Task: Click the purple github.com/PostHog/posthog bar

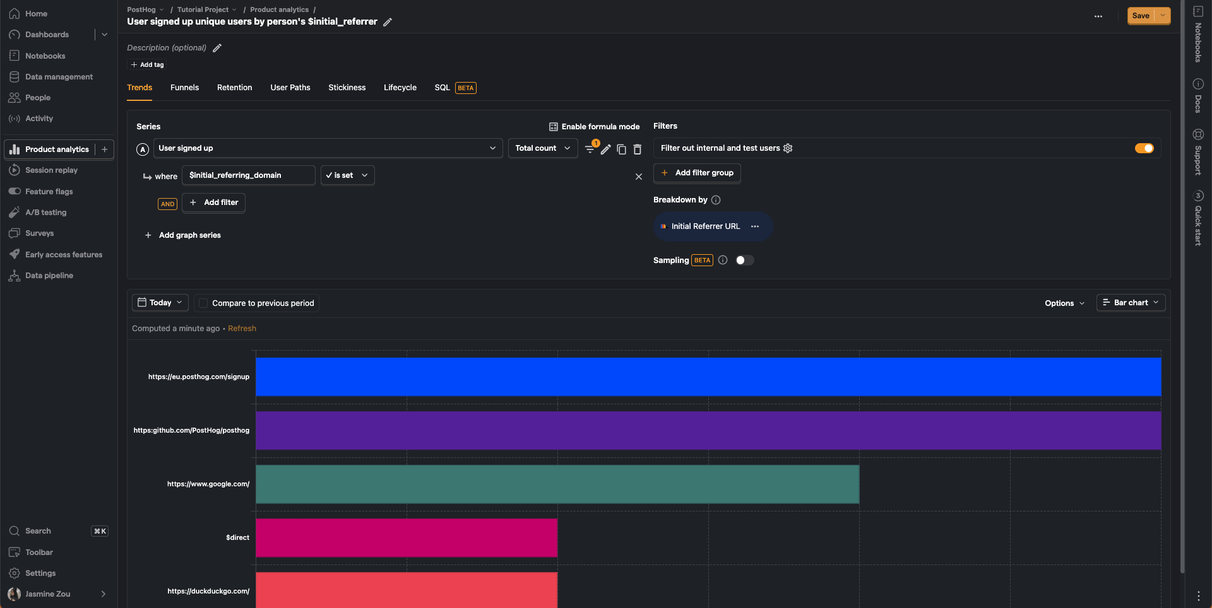Action: (708, 431)
